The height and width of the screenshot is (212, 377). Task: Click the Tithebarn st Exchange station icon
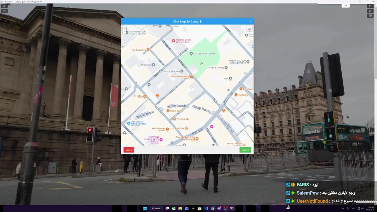tap(248, 62)
